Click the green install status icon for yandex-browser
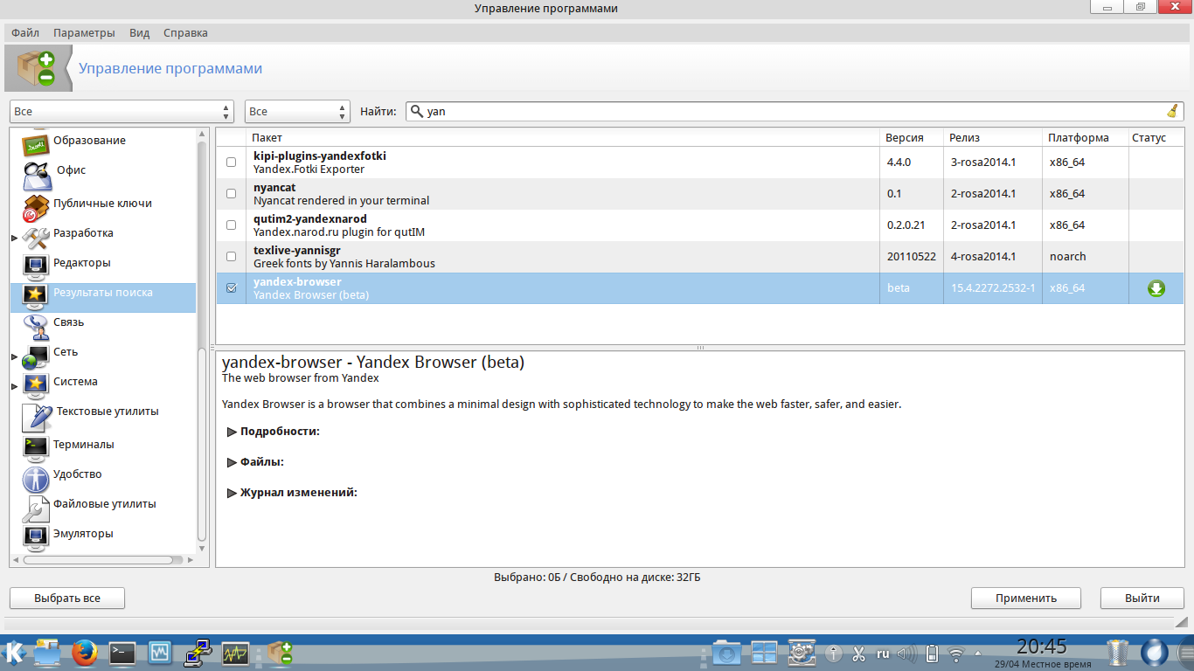Viewport: 1194px width, 671px height. [x=1156, y=288]
